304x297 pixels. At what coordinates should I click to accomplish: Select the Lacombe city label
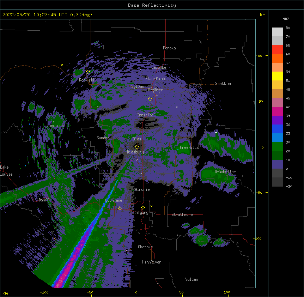(x=159, y=67)
